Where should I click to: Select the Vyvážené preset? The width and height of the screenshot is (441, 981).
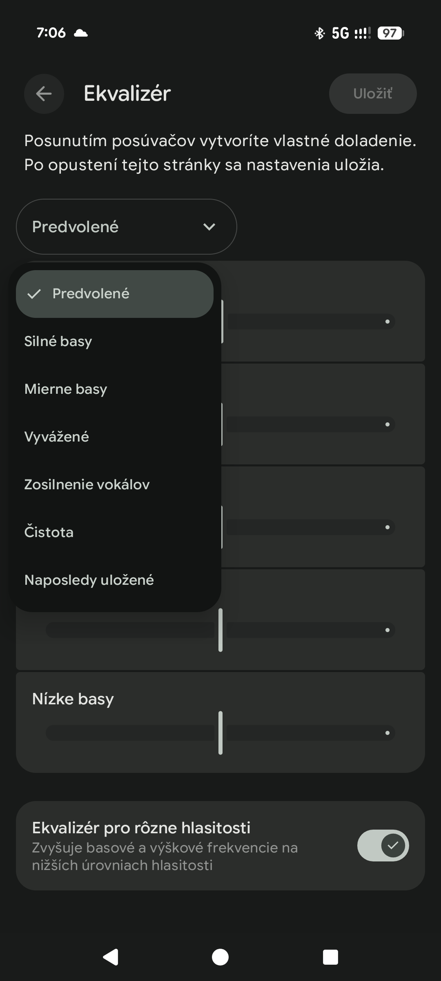tap(57, 437)
